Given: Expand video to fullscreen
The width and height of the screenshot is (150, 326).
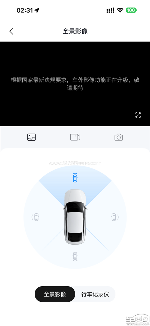Looking at the screenshot, I should pos(138,115).
